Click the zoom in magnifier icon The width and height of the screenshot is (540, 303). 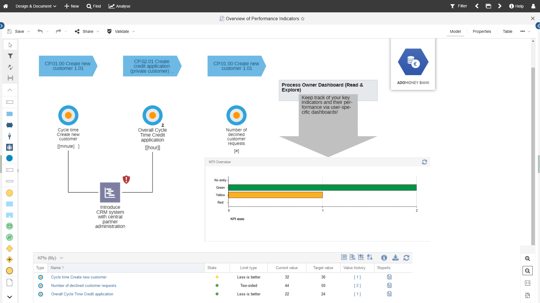point(528,259)
